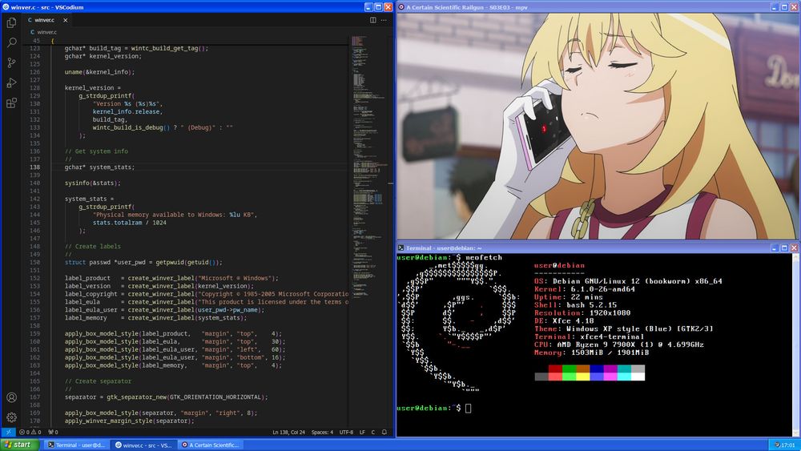
Task: Change end of line sequence LF
Action: (362, 432)
